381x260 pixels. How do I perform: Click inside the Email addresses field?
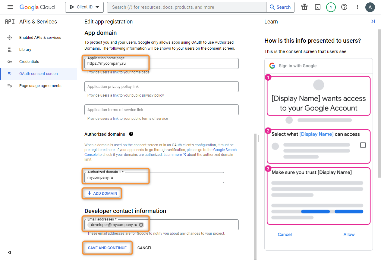[162, 225]
